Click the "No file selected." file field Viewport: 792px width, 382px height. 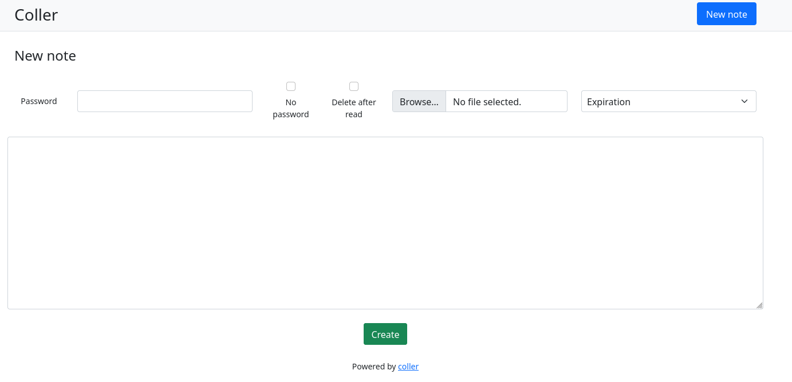(506, 101)
